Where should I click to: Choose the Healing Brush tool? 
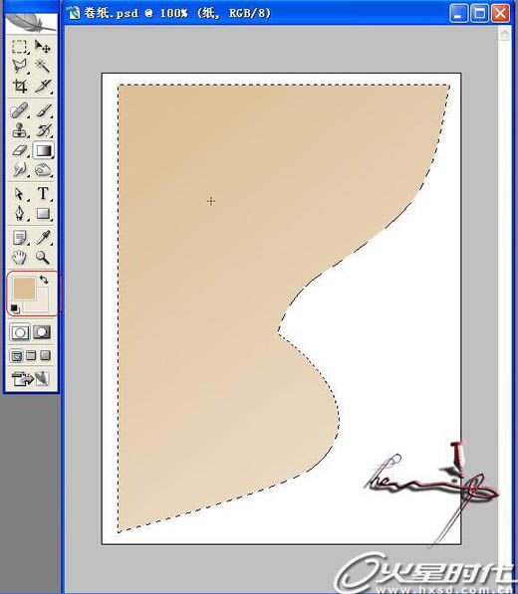tap(19, 110)
